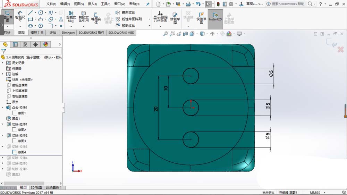The height and width of the screenshot is (195, 347).
Task: Select the Circle sketch tool
Action: (41, 12)
